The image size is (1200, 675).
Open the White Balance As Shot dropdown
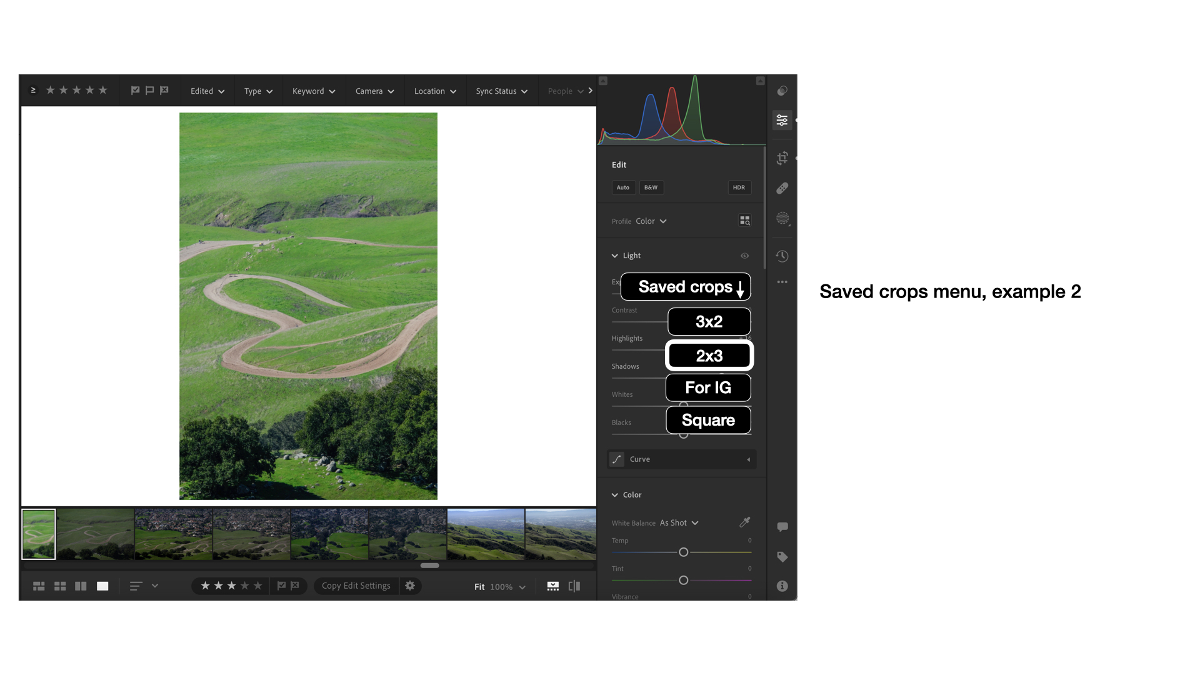(x=678, y=522)
